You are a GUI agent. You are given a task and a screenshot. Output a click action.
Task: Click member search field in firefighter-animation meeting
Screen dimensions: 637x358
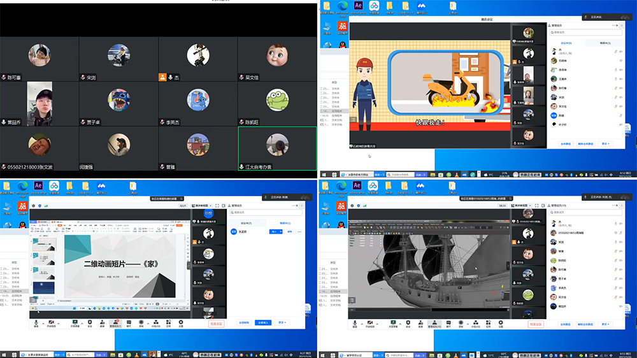click(x=585, y=32)
